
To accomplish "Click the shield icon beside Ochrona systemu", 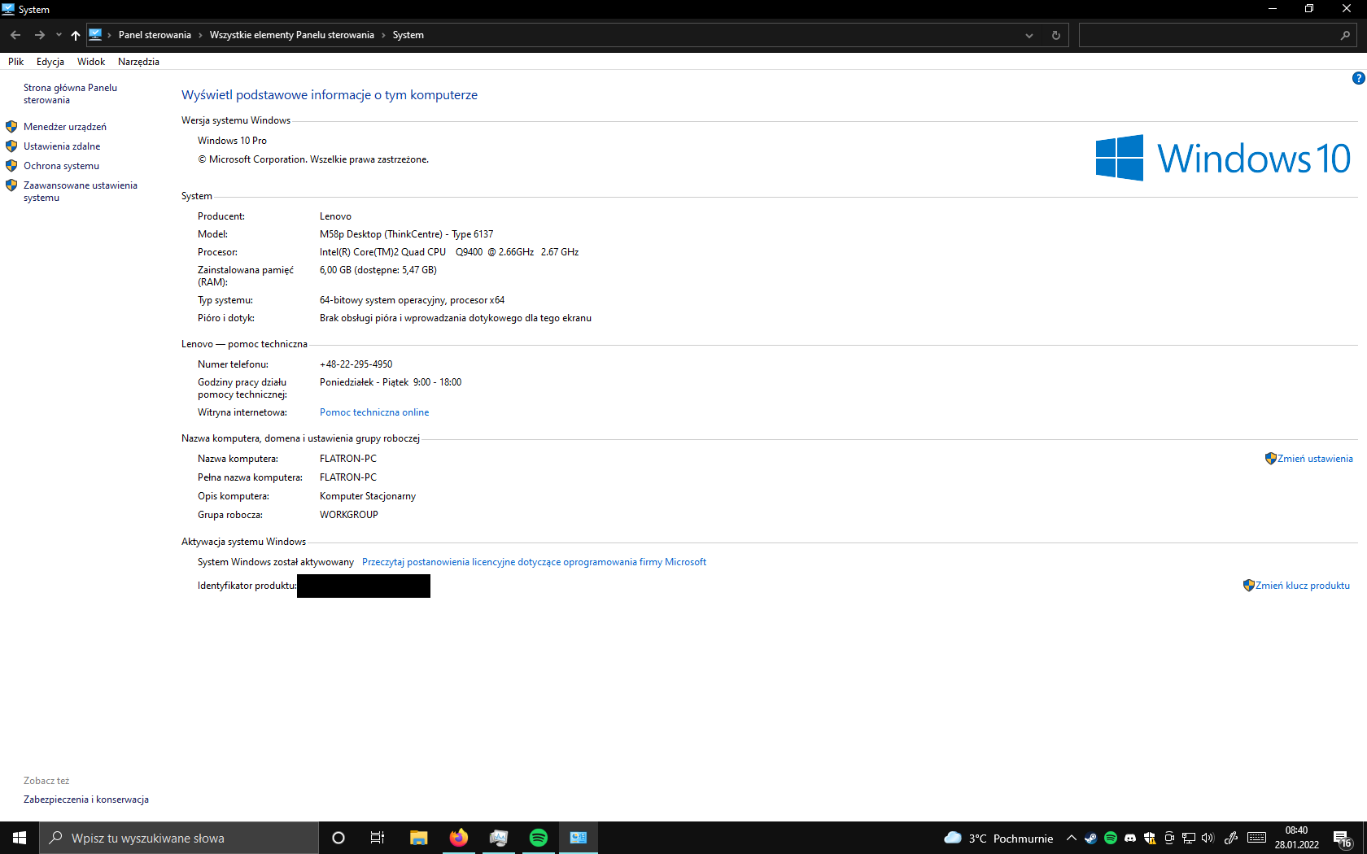I will pyautogui.click(x=11, y=166).
